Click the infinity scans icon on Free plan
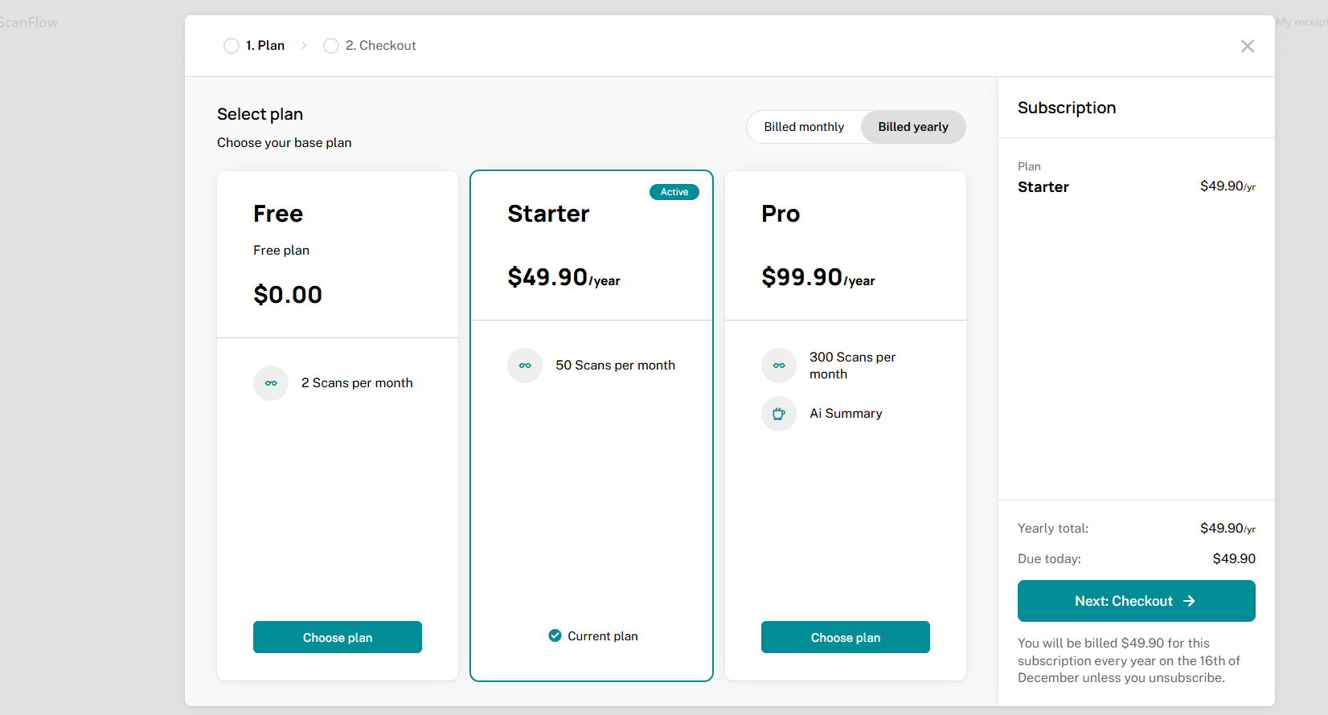 tap(270, 383)
